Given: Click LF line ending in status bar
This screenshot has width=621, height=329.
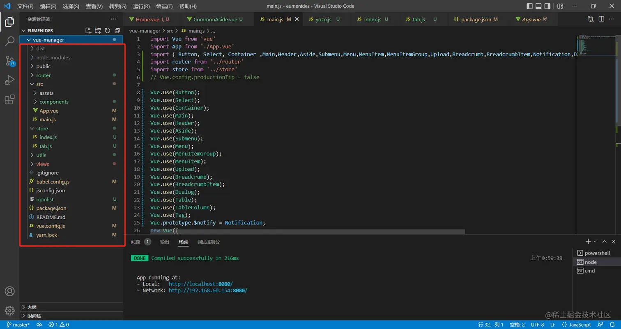Looking at the screenshot, I should [x=552, y=325].
